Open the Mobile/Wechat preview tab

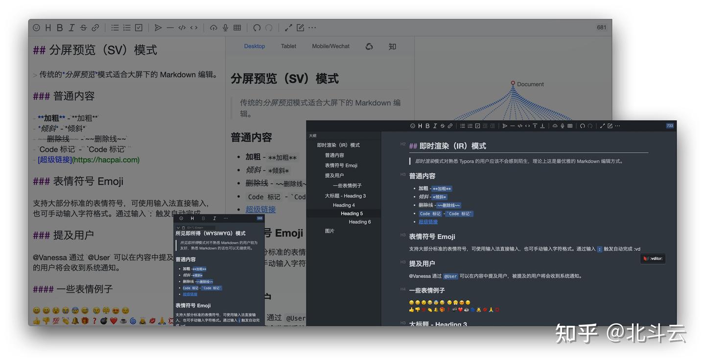[x=330, y=46]
